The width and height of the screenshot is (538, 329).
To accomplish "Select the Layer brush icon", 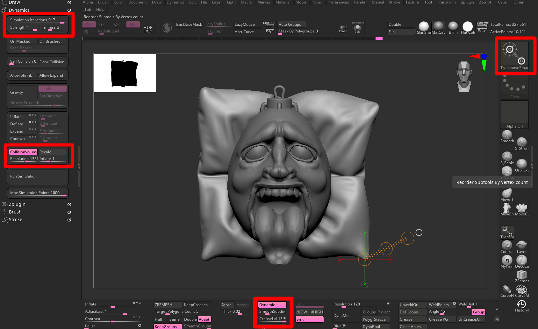I will (x=522, y=247).
